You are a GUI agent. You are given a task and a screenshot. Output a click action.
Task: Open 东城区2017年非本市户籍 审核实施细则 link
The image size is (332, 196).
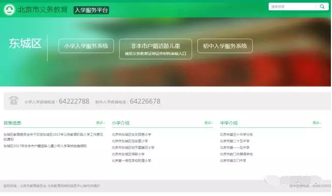(x=45, y=146)
